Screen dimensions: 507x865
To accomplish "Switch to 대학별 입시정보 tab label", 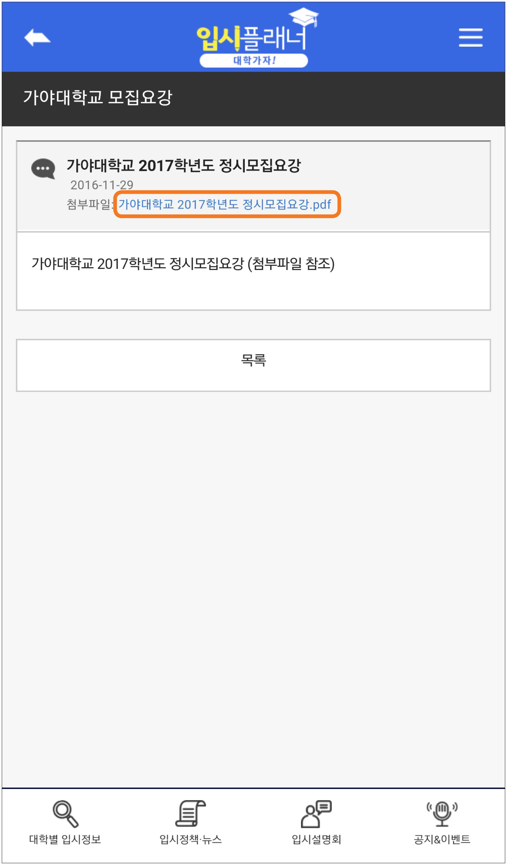I will click(x=65, y=839).
